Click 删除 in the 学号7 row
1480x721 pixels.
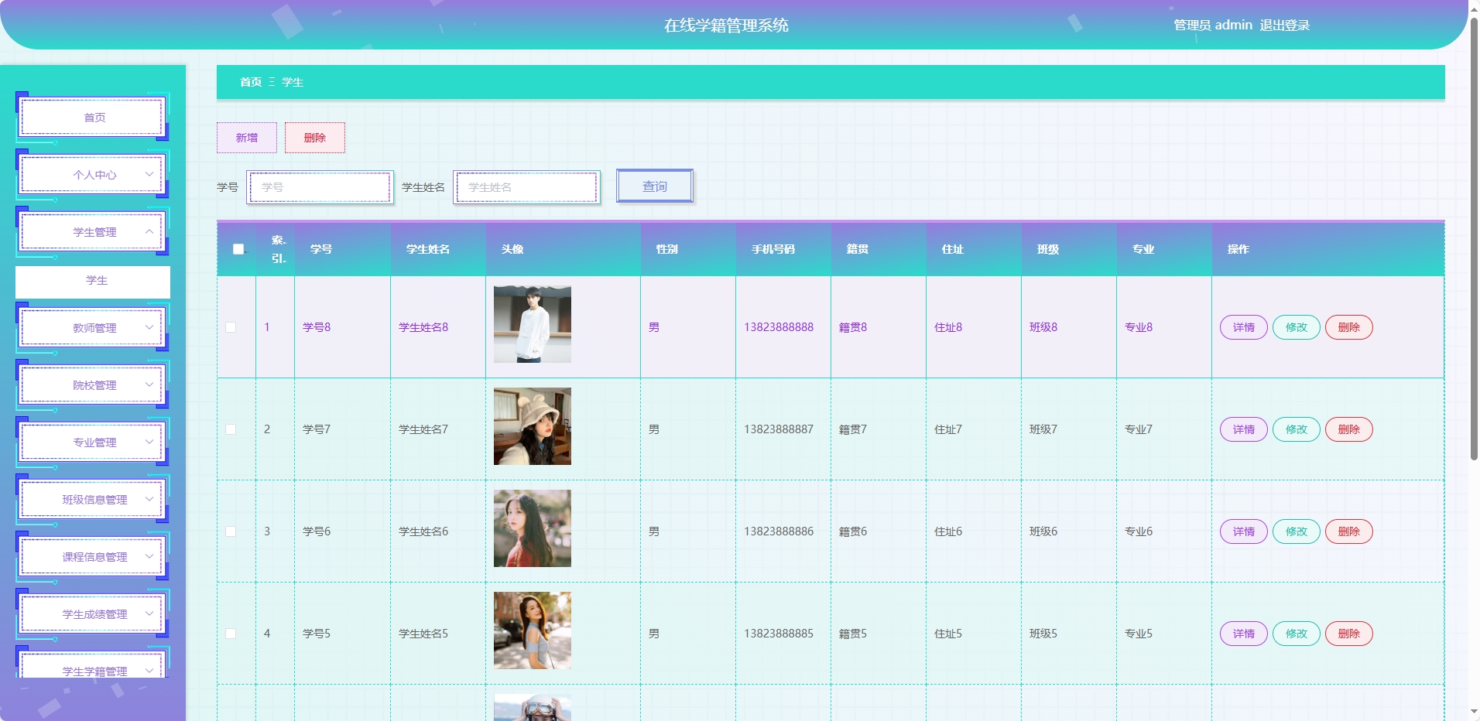tap(1349, 429)
